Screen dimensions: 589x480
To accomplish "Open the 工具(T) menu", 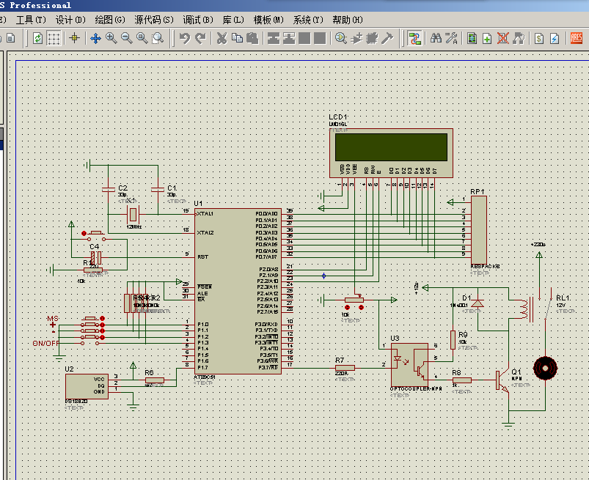I will pyautogui.click(x=31, y=20).
